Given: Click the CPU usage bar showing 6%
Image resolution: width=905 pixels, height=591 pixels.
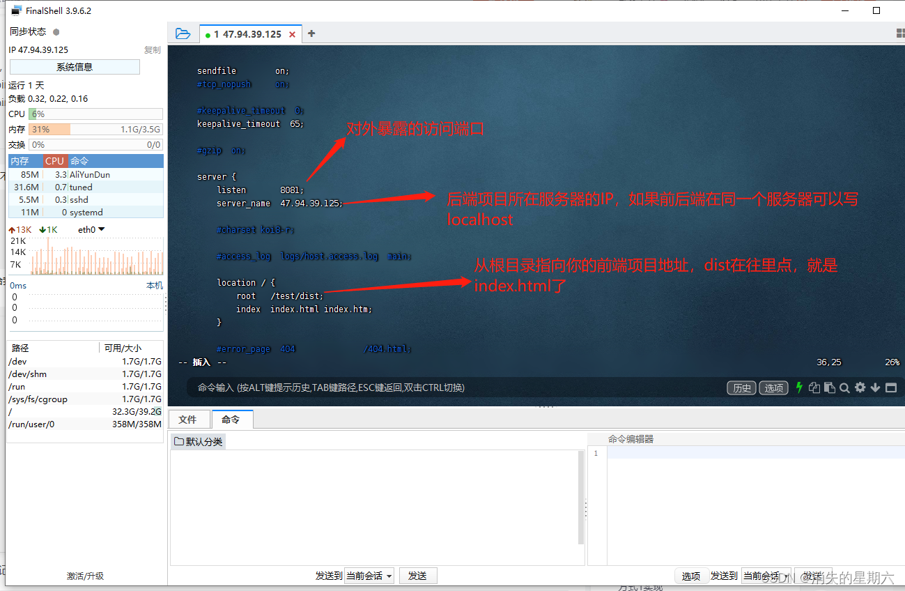Looking at the screenshot, I should pos(95,114).
